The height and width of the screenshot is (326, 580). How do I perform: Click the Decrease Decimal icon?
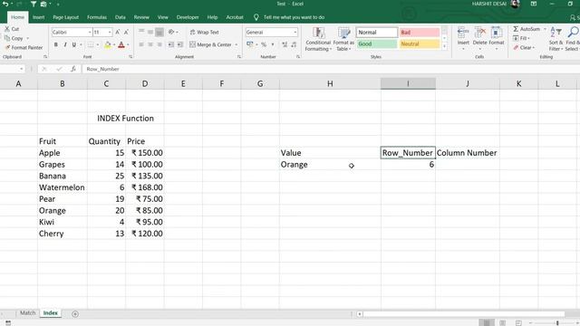click(x=294, y=44)
